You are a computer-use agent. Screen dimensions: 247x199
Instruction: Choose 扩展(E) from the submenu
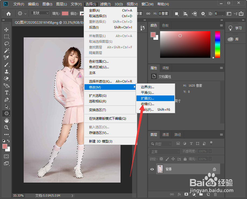pyautogui.click(x=151, y=98)
